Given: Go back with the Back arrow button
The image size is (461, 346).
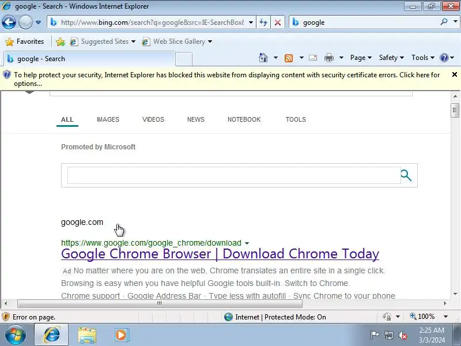Looking at the screenshot, I should tap(9, 22).
